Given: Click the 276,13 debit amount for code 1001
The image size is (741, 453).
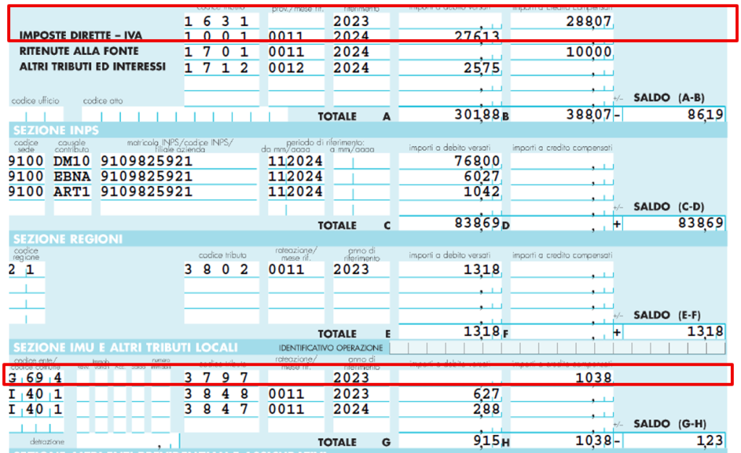Looking at the screenshot, I should point(449,37).
